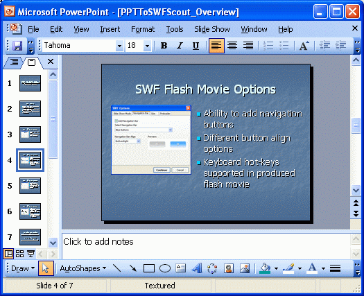Expand Formatting toolbar options overflow arrow

[x=357, y=46]
